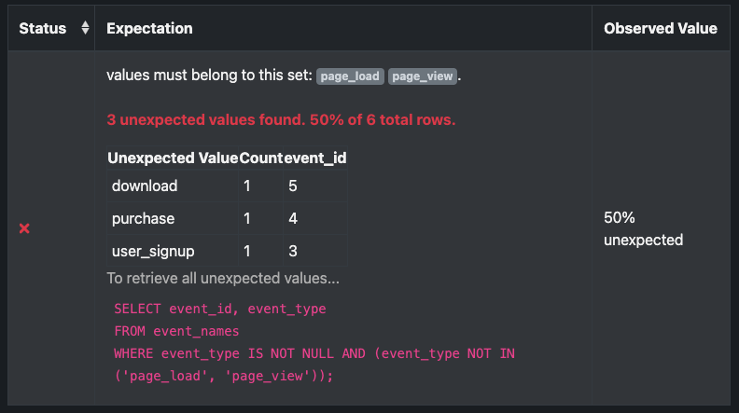739x413 pixels.
Task: Click the 50% unexpected observed value
Action: tap(644, 228)
